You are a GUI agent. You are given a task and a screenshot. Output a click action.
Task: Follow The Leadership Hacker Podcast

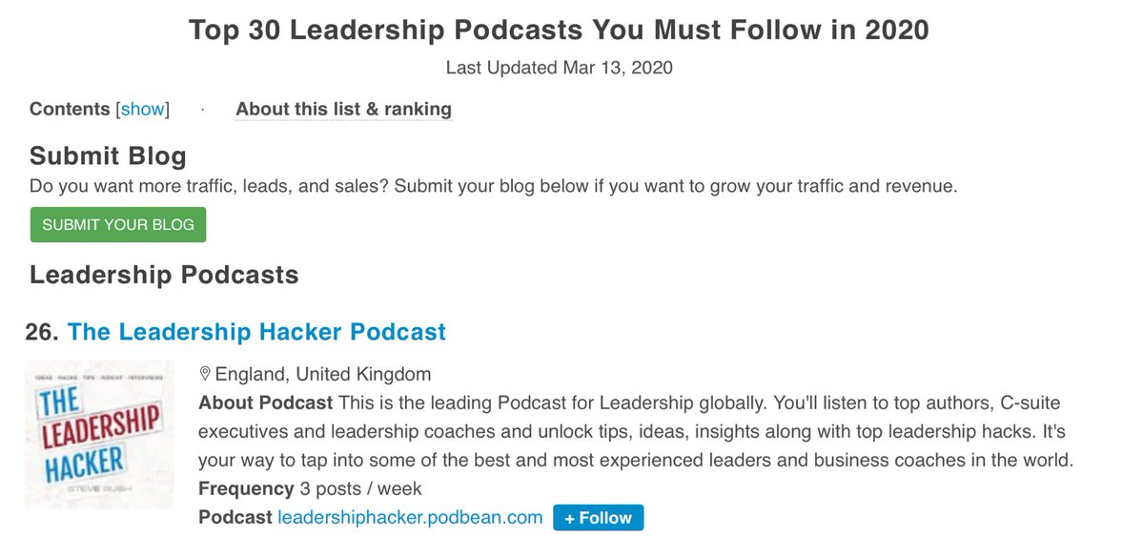(598, 518)
